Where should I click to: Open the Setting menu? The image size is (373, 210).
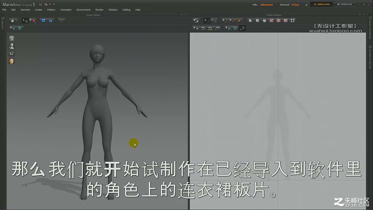coord(126,10)
